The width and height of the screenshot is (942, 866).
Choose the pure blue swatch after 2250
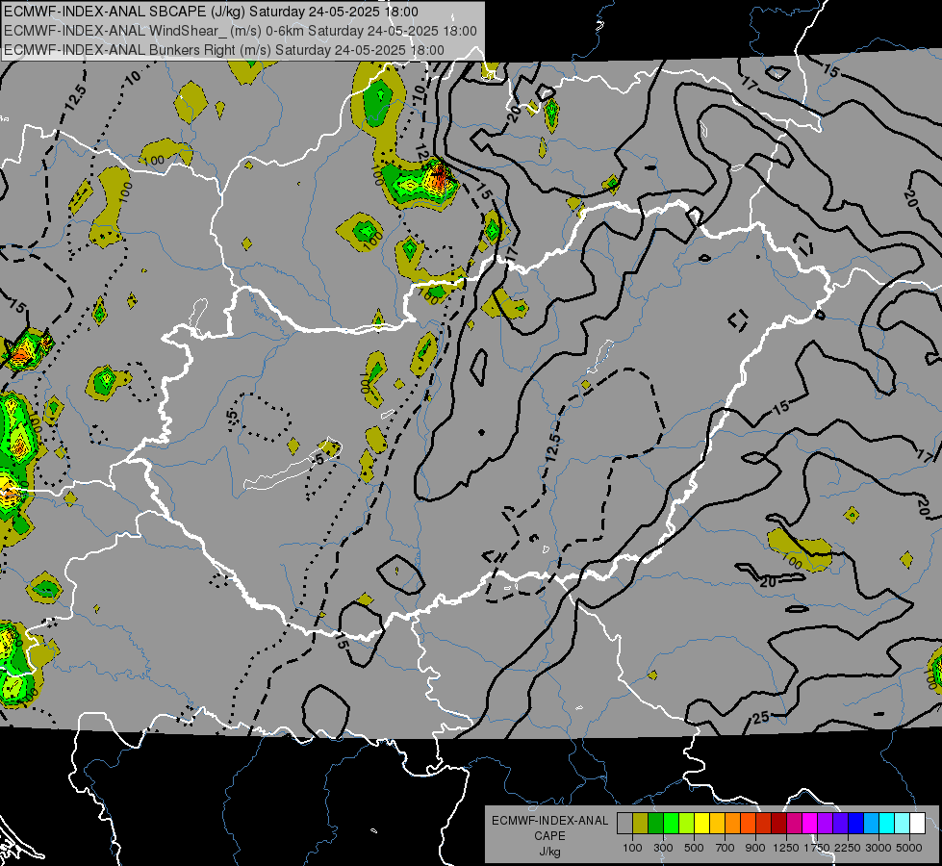[x=855, y=823]
